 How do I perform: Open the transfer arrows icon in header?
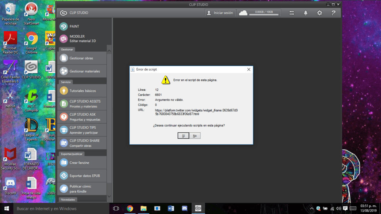(x=292, y=13)
